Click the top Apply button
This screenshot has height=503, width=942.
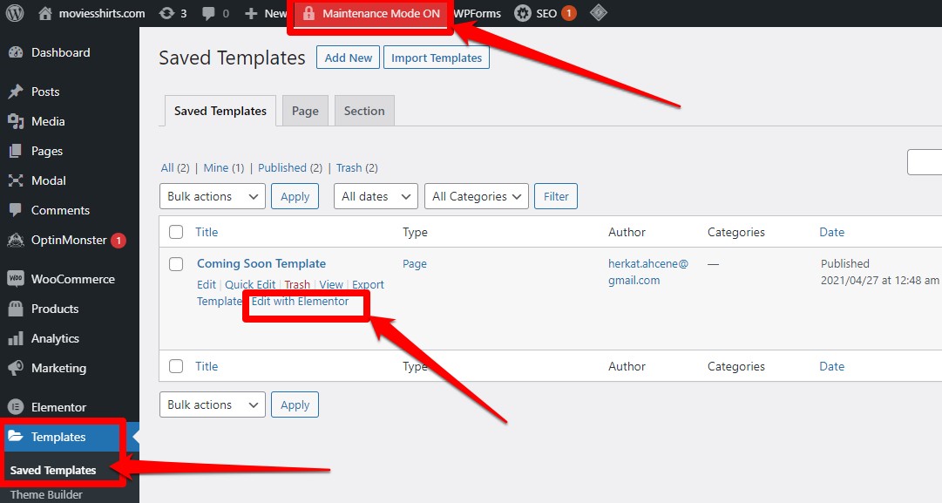coord(295,196)
